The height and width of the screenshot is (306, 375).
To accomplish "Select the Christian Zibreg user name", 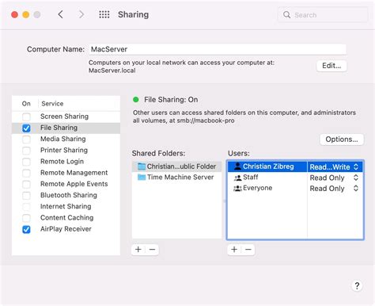I will (x=268, y=166).
